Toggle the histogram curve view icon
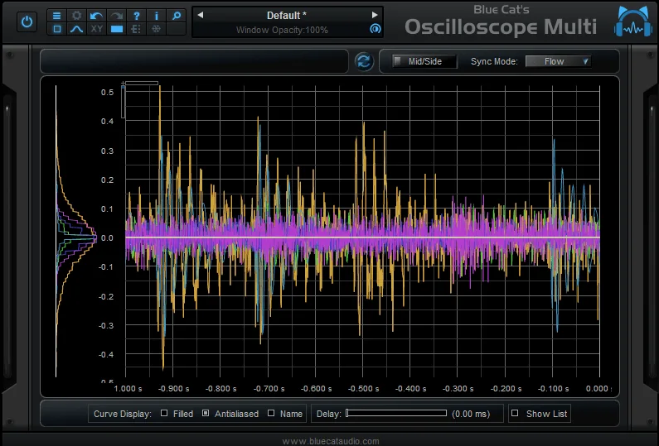 point(76,29)
